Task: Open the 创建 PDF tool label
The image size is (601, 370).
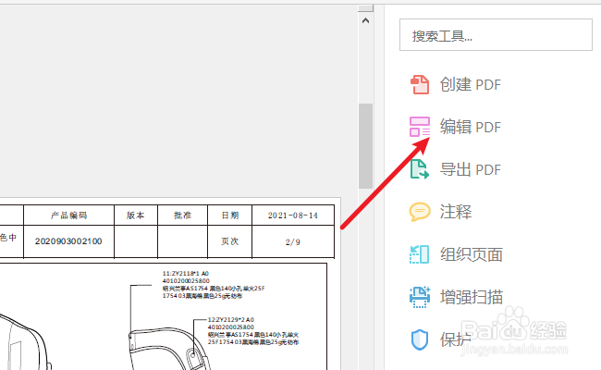Action: (471, 85)
